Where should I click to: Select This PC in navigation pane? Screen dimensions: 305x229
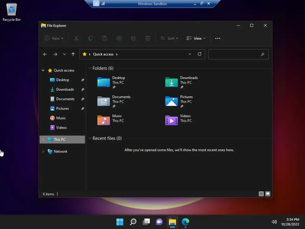pyautogui.click(x=62, y=140)
